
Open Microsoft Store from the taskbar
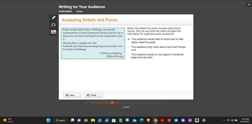[114, 120]
